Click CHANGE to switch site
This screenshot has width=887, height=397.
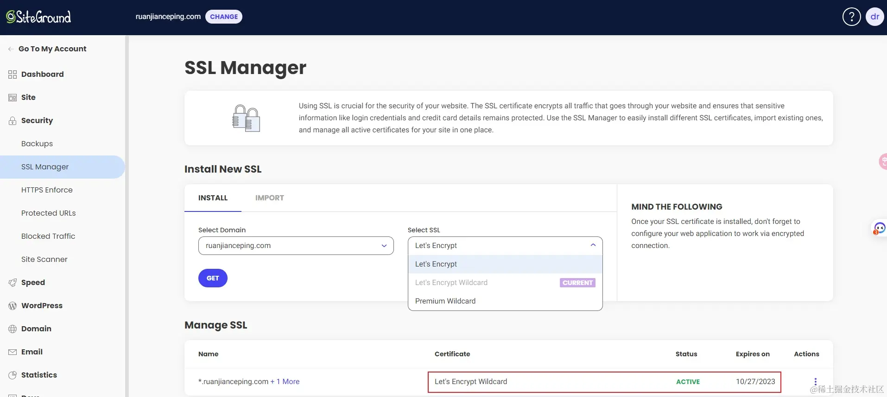click(x=224, y=17)
